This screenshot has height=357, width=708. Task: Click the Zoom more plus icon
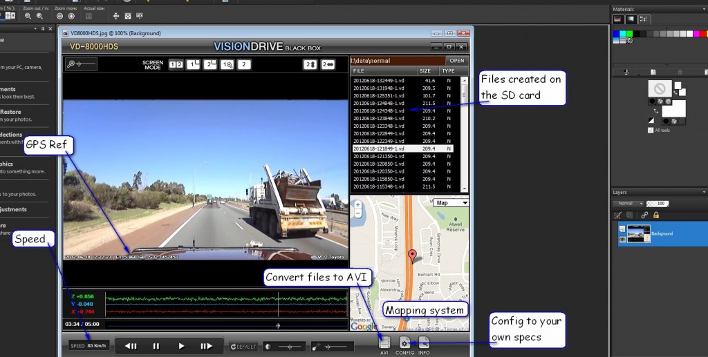point(71,17)
